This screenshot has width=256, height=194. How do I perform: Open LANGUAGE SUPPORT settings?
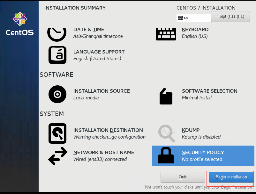[x=99, y=52]
